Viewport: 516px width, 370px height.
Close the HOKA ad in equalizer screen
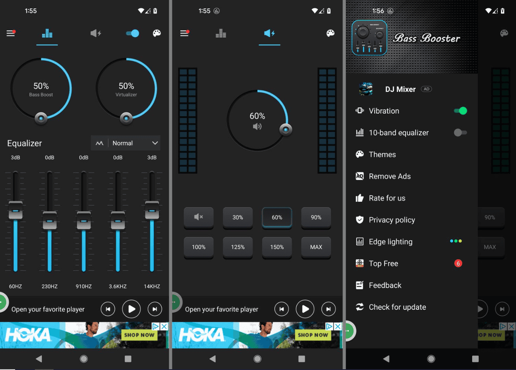(164, 326)
